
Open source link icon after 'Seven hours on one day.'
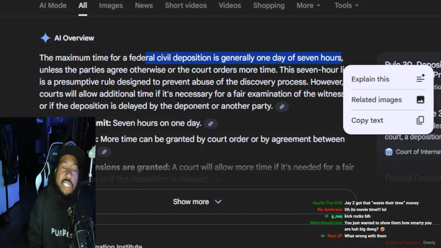click(211, 124)
